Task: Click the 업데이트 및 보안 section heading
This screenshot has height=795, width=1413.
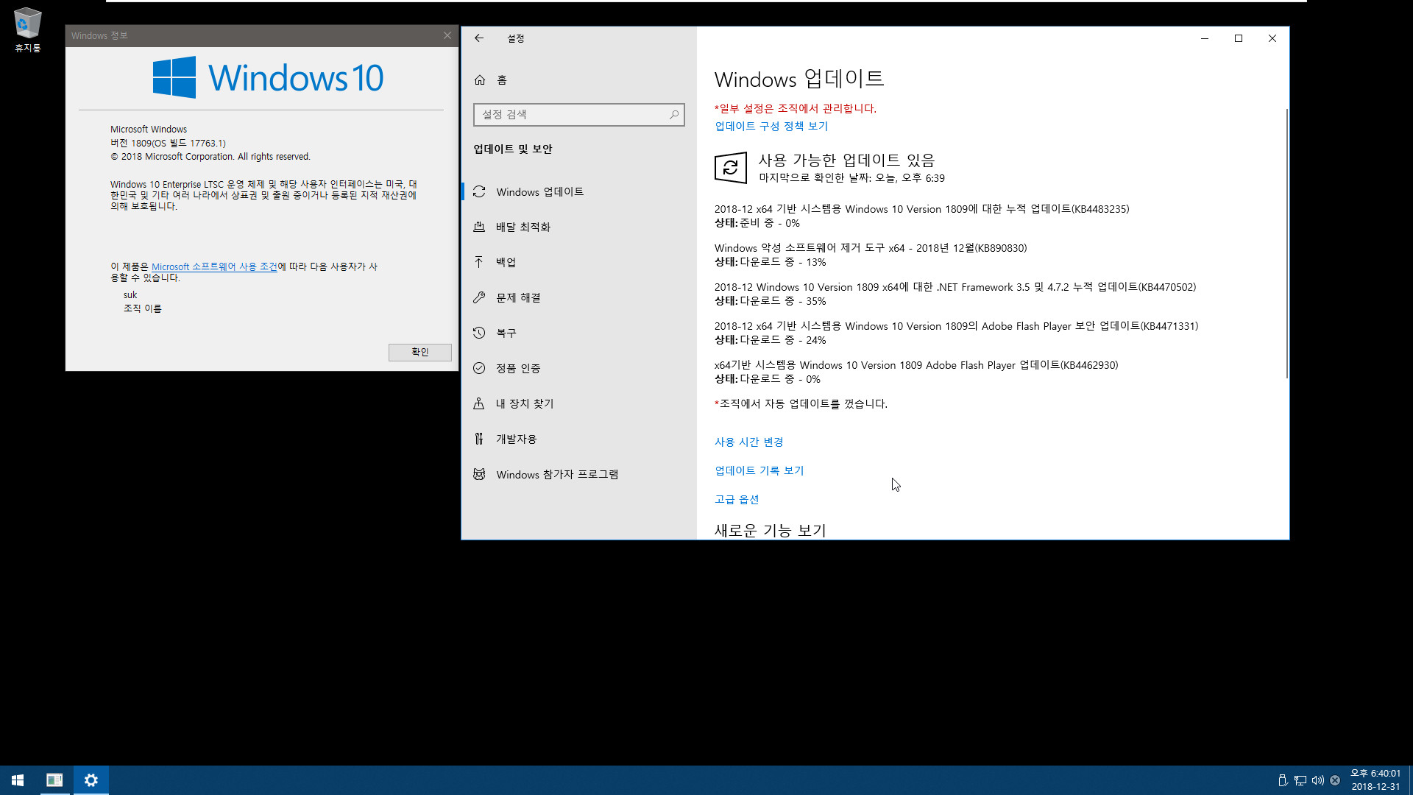Action: 513,149
